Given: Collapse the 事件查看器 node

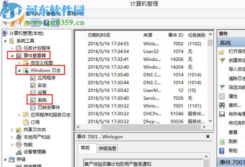Looking at the screenshot, I should [13, 56].
